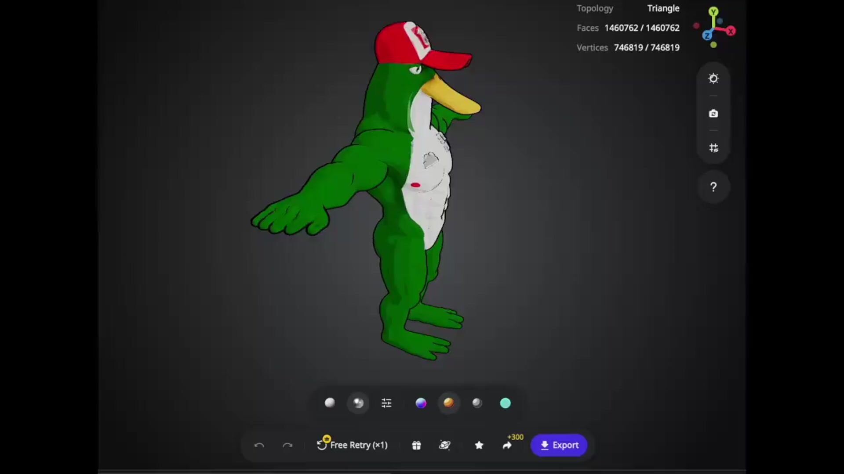Viewport: 844px width, 474px height.
Task: Click the undo arrow icon
Action: coord(259,445)
